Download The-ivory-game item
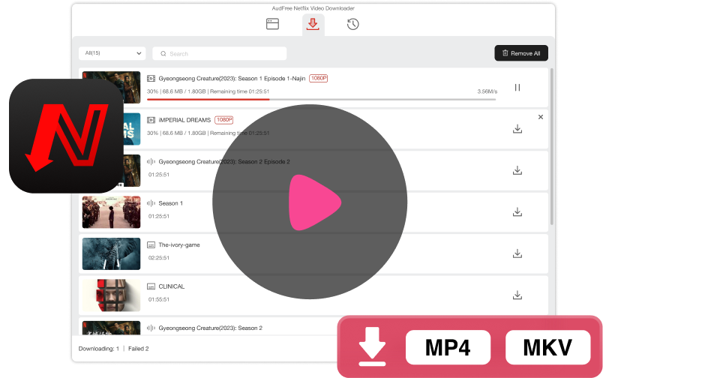705x378 pixels. click(x=517, y=253)
